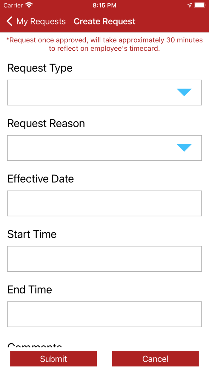Tap the clock showing 8:15 PM

(105, 5)
